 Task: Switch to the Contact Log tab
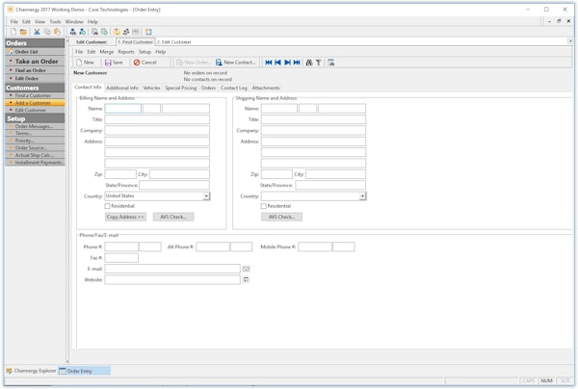(x=234, y=88)
